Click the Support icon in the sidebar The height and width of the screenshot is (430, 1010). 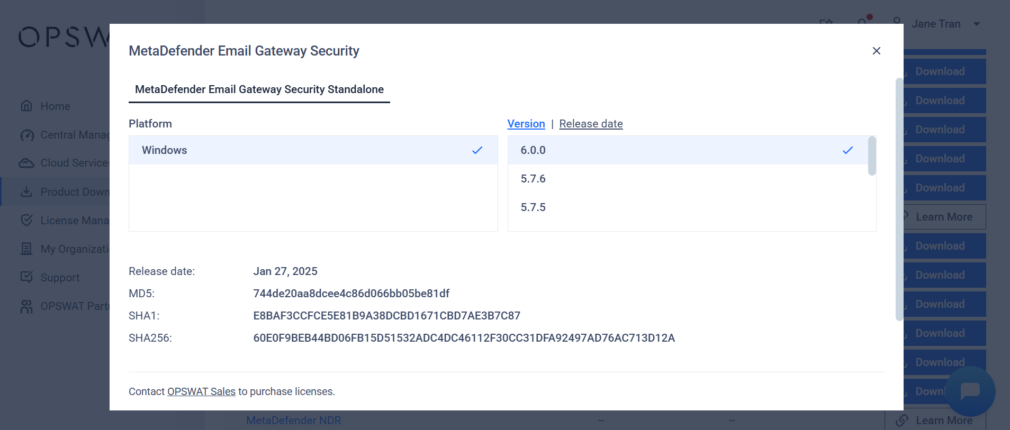[26, 277]
